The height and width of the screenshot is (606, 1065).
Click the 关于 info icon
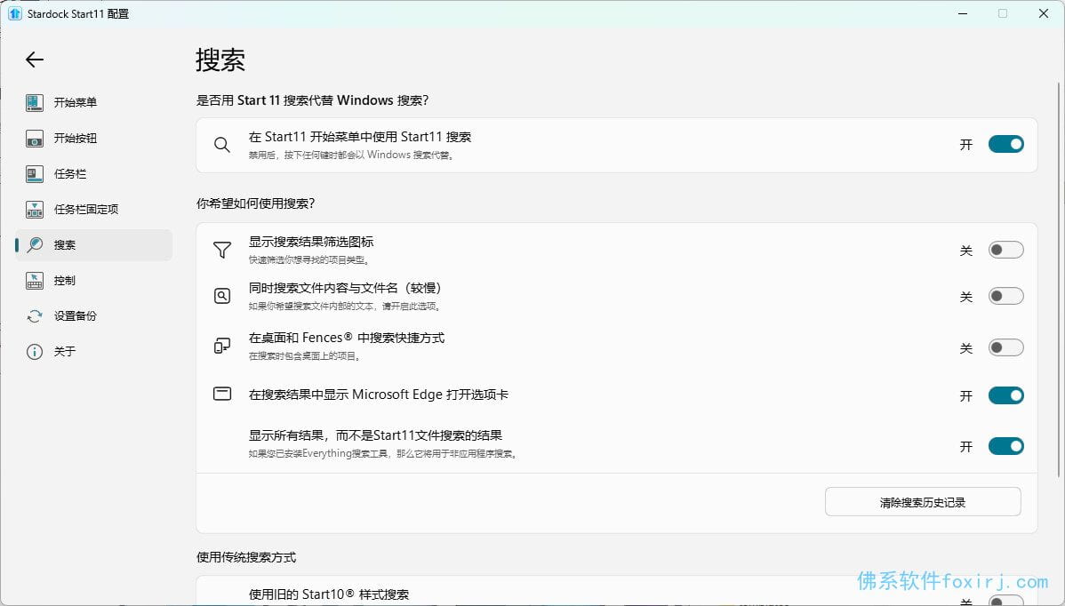(35, 352)
